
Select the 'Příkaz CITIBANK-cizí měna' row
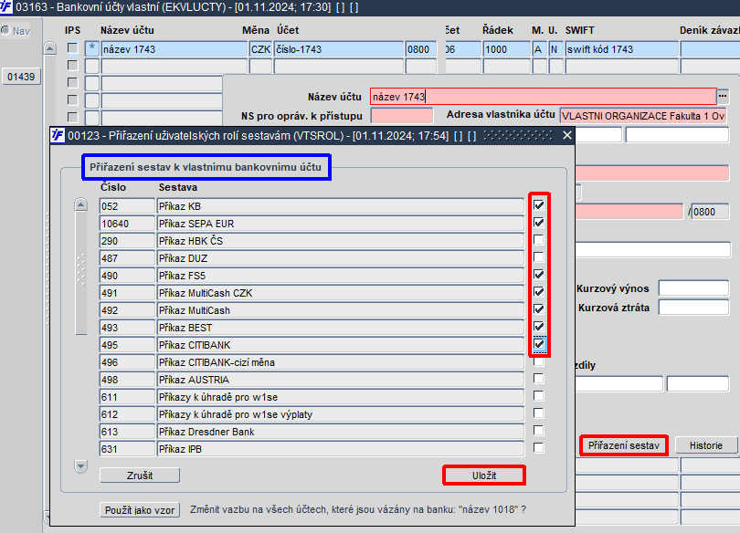[340, 362]
